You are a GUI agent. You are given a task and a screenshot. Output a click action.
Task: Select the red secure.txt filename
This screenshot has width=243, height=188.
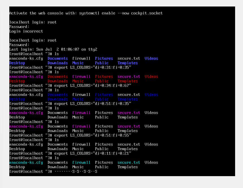point(129,76)
